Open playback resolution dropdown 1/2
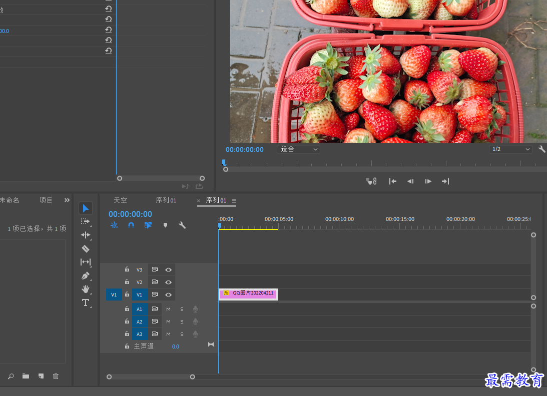 tap(511, 149)
